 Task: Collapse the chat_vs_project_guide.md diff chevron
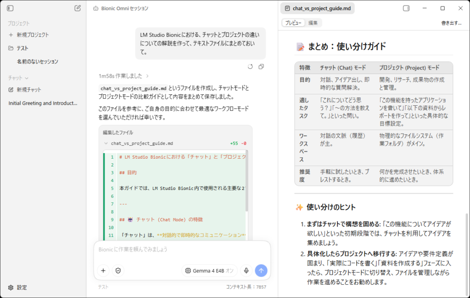[x=106, y=143]
